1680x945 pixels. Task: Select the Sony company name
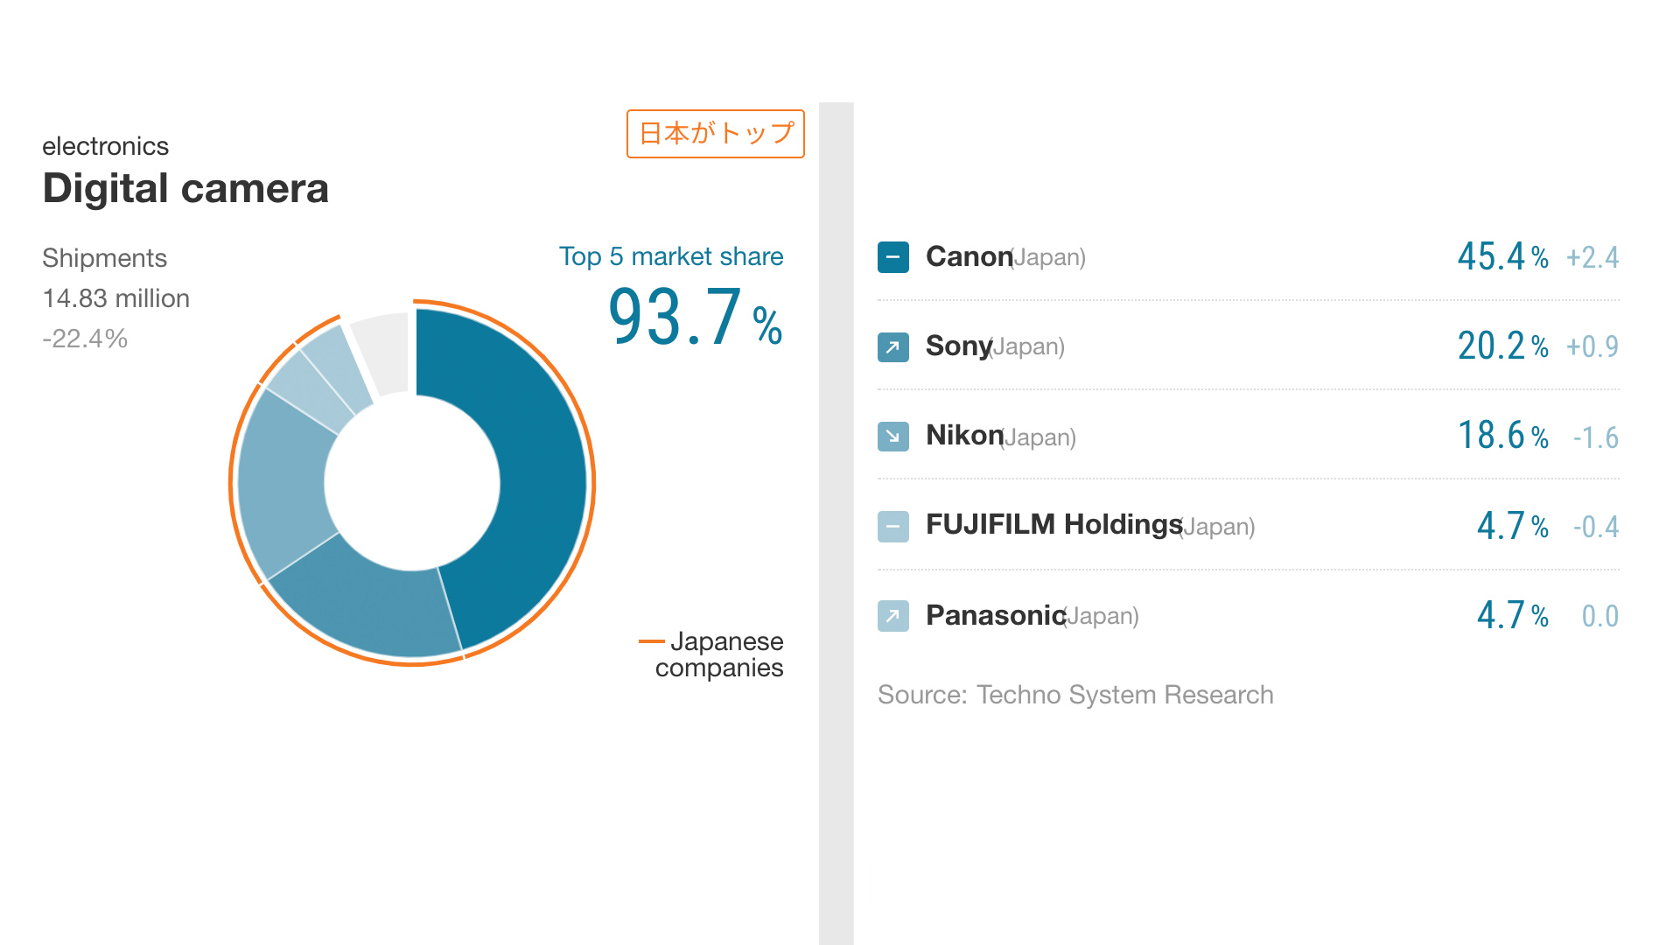(958, 346)
